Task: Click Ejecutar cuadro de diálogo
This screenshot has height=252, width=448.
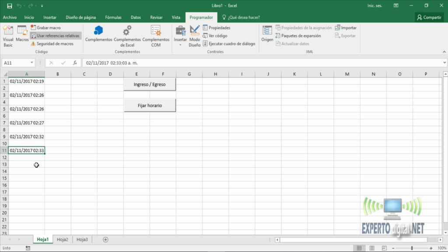Action: point(229,44)
